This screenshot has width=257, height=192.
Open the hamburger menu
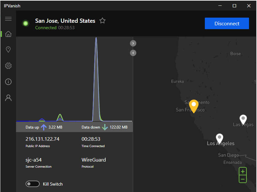tap(8, 19)
